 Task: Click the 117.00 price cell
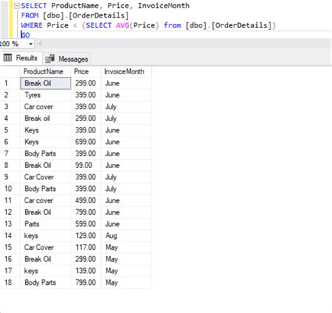pyautogui.click(x=86, y=247)
